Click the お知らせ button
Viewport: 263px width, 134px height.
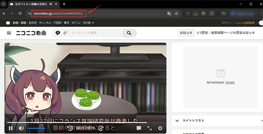coord(186,33)
